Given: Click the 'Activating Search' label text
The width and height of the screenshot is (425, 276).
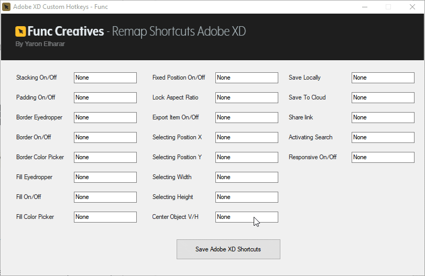Looking at the screenshot, I should tap(311, 137).
